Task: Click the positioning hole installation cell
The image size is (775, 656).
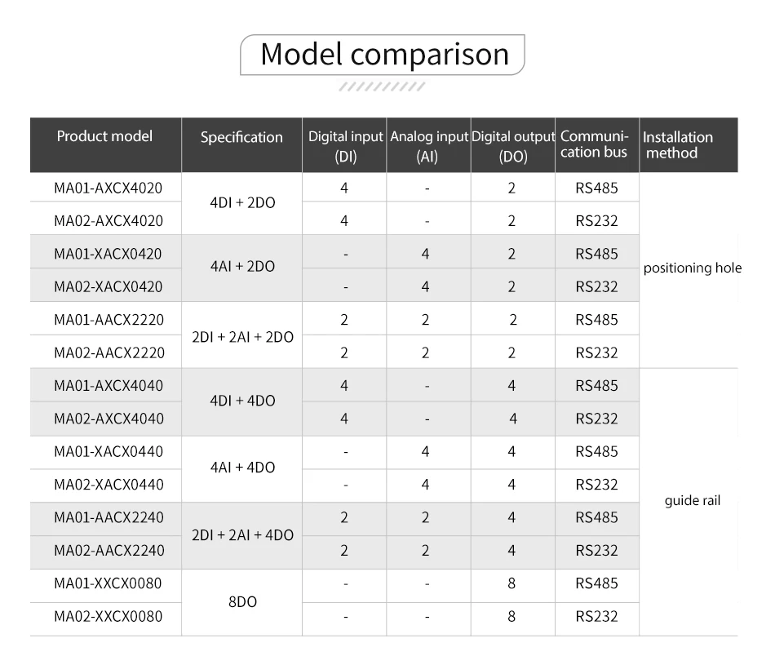Action: click(692, 268)
